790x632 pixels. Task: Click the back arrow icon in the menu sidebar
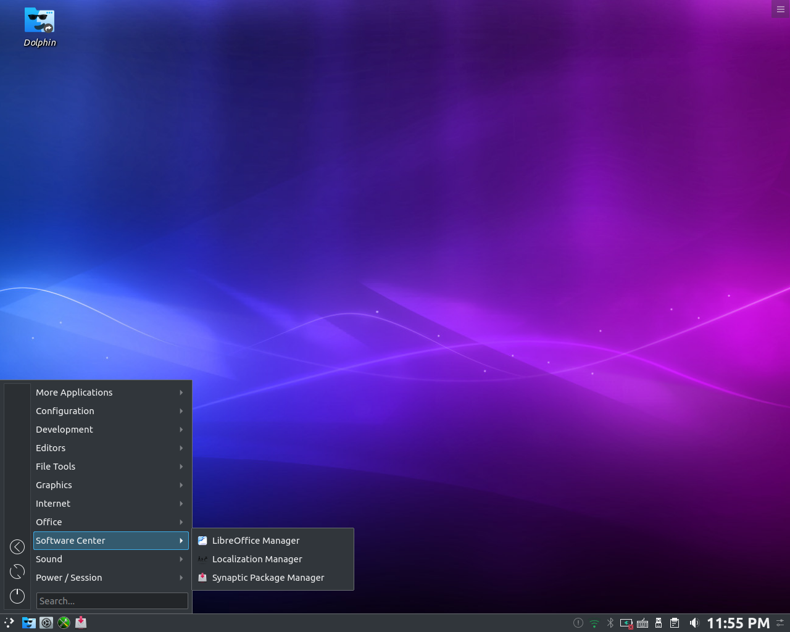pyautogui.click(x=17, y=547)
